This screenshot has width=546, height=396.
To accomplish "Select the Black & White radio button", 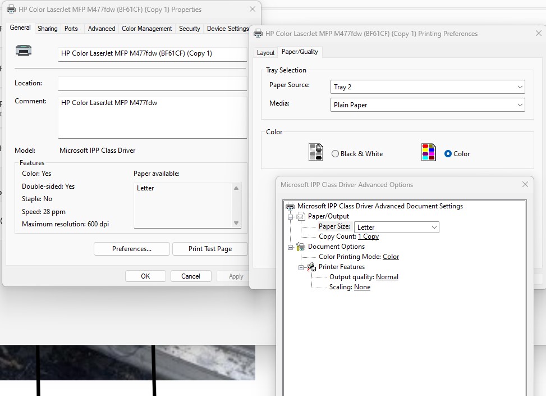I will click(335, 153).
